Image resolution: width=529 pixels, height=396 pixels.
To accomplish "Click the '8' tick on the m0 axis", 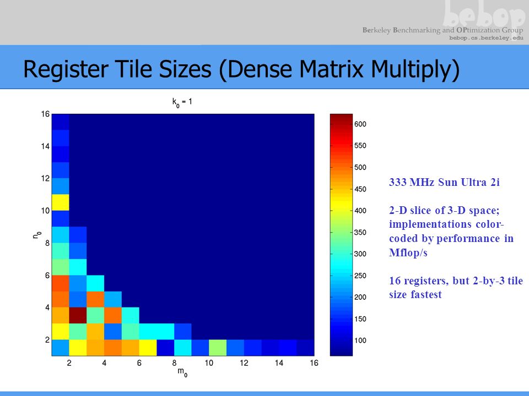I will coord(174,363).
